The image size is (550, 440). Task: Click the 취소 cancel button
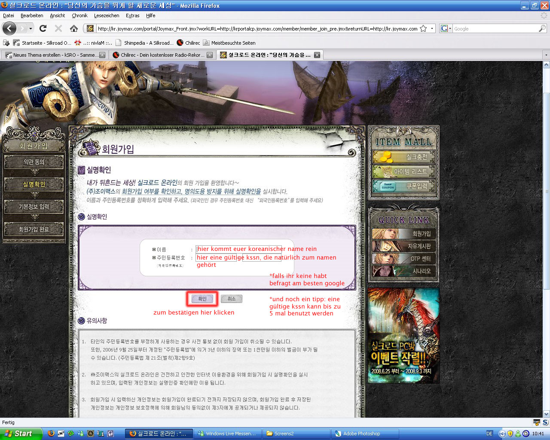232,299
